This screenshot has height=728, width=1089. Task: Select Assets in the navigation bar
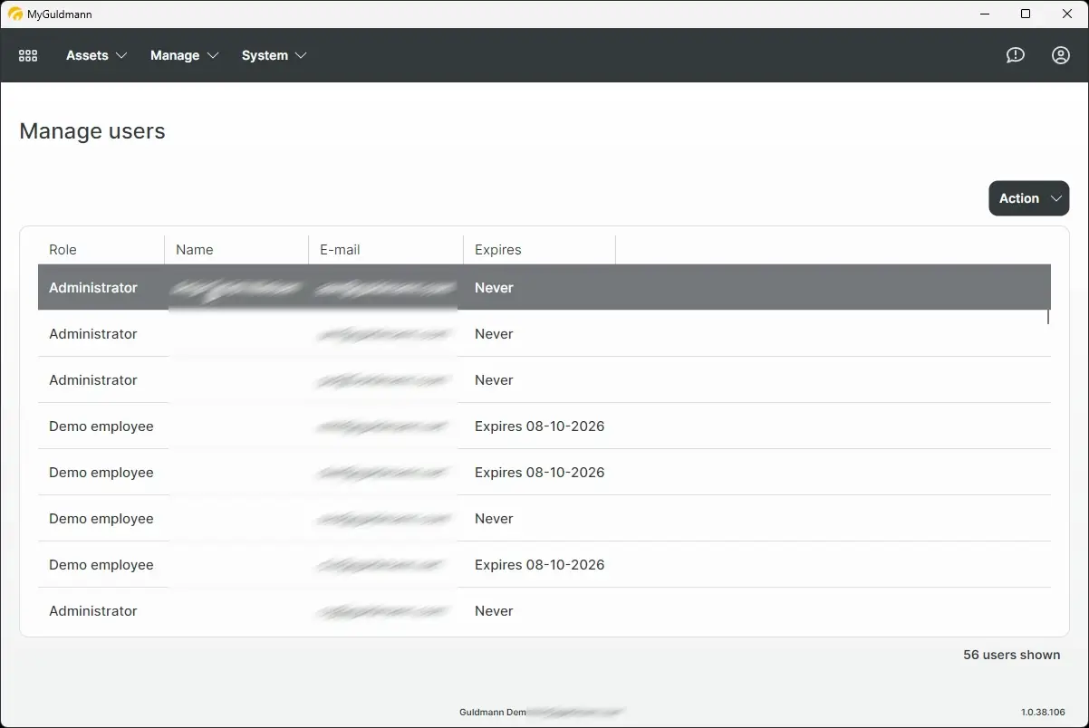point(88,55)
